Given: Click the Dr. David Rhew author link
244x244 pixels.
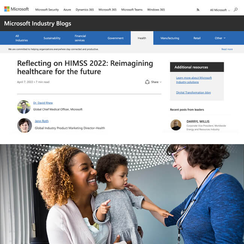Looking at the screenshot, I should [x=43, y=103].
